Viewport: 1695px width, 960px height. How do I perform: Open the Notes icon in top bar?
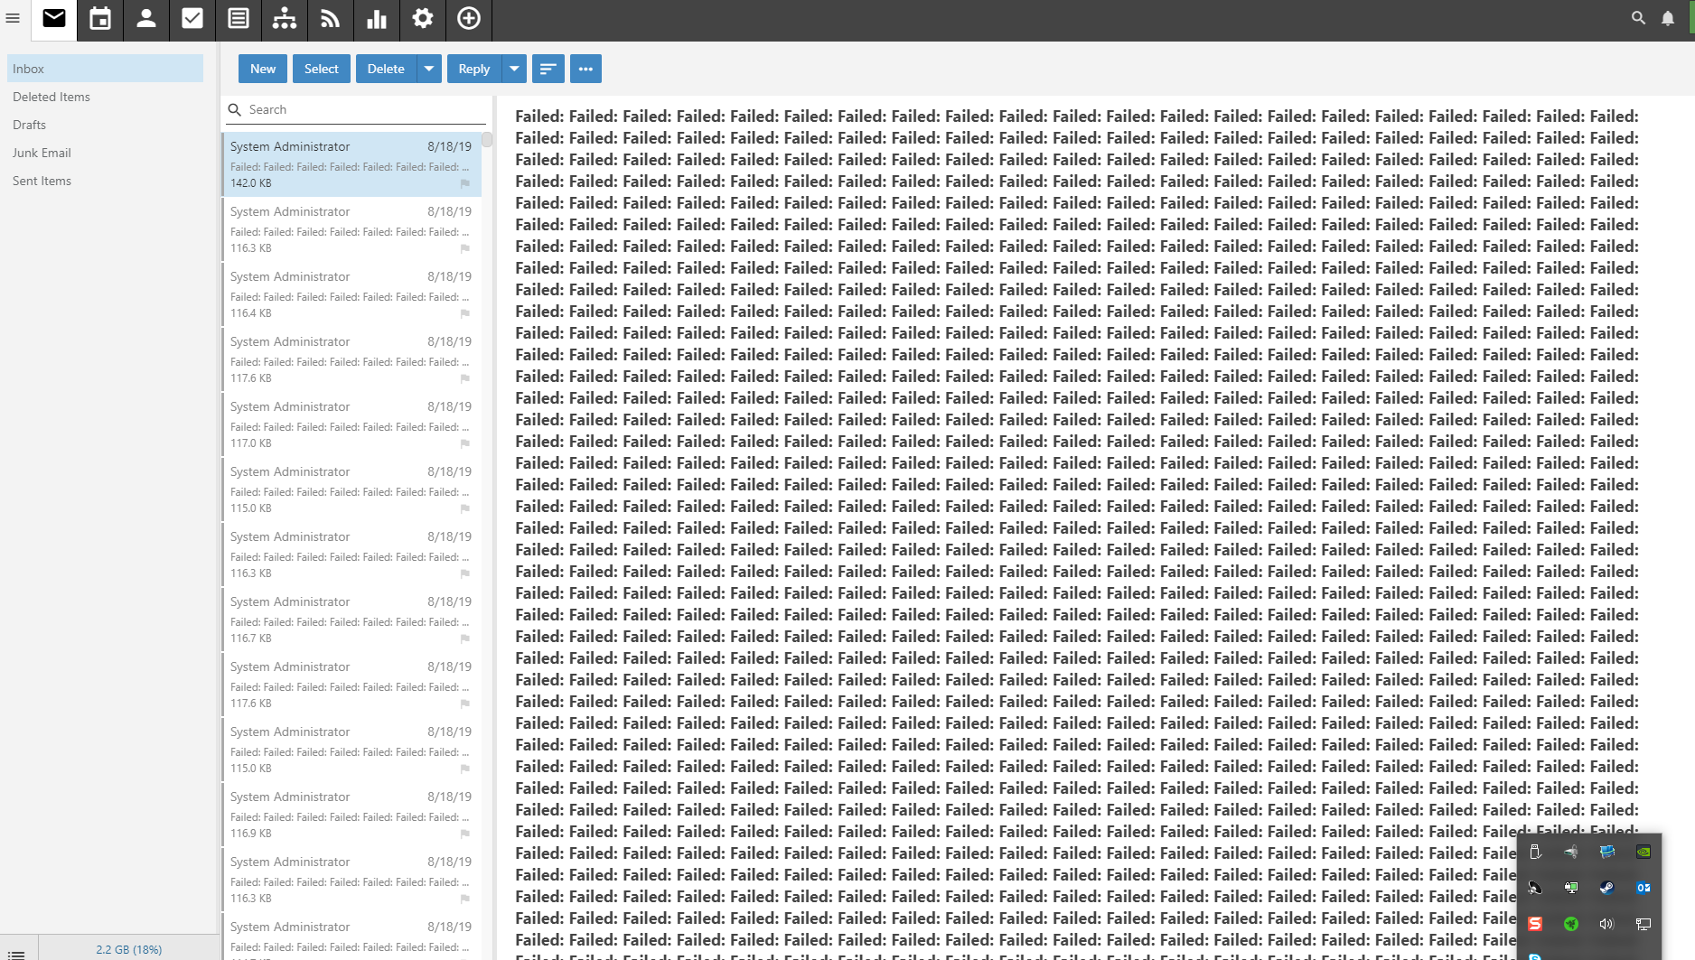click(x=239, y=19)
